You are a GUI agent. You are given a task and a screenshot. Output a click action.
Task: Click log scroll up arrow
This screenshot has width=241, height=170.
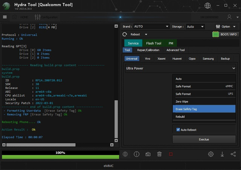pyautogui.click(x=116, y=26)
